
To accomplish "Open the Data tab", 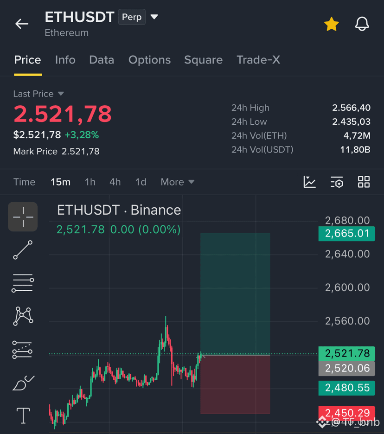I will (x=102, y=60).
